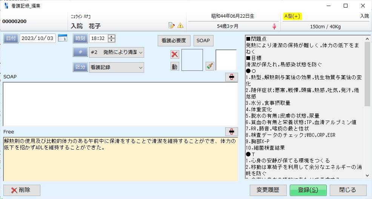Click birth date 昭和44年06月22日生
The image size is (372, 199).
(233, 16)
